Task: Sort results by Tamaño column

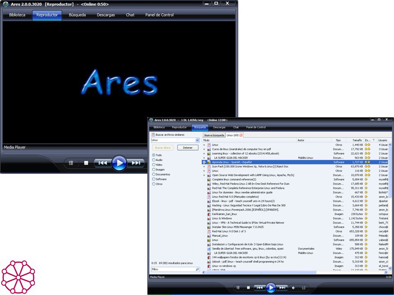Action: pos(355,140)
